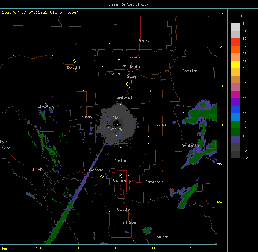Click the dBZ legend heading
The width and height of the screenshot is (258, 252).
(x=242, y=16)
